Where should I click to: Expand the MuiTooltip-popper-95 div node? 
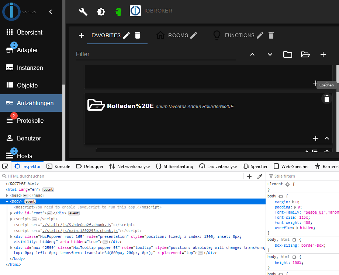tap(11, 248)
